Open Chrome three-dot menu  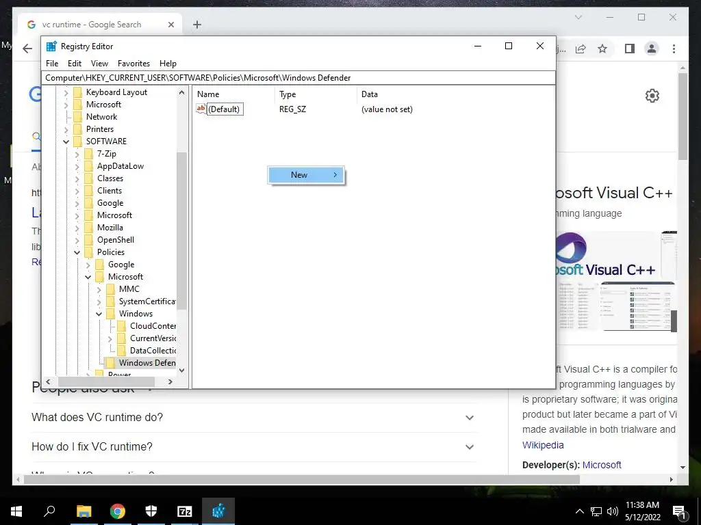pos(674,49)
